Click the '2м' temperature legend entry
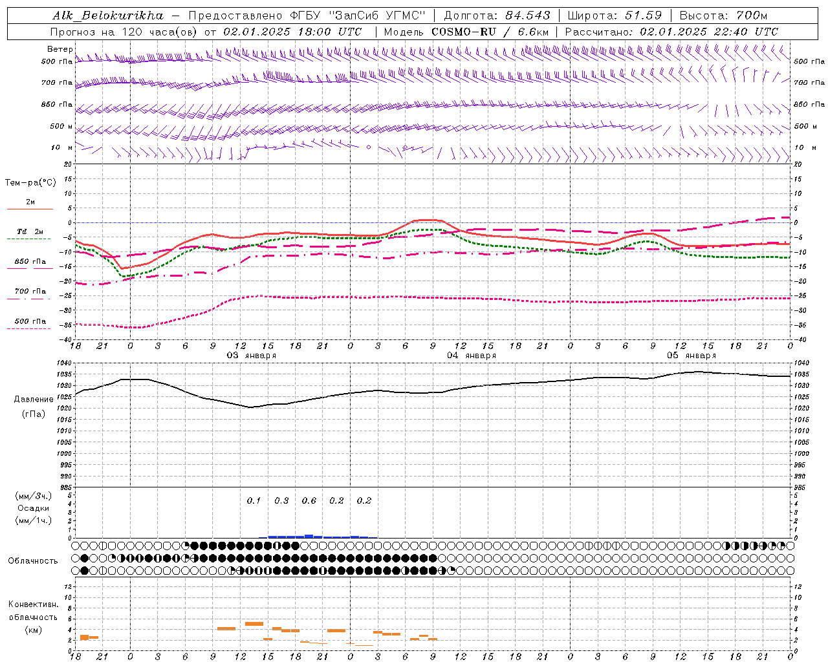 click(x=30, y=202)
